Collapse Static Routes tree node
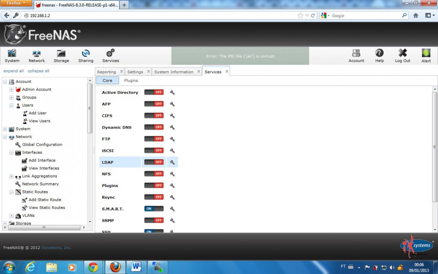Screen dimensions: 438x274 pos(11,192)
